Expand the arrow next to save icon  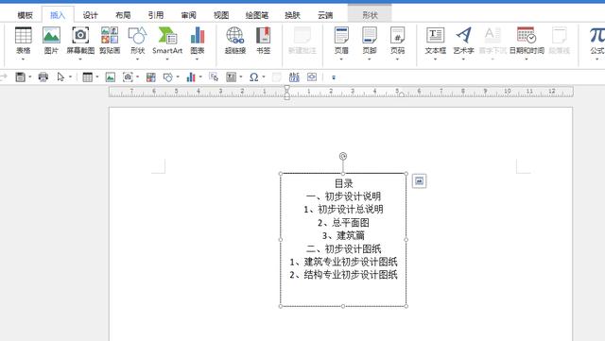pyautogui.click(x=30, y=77)
